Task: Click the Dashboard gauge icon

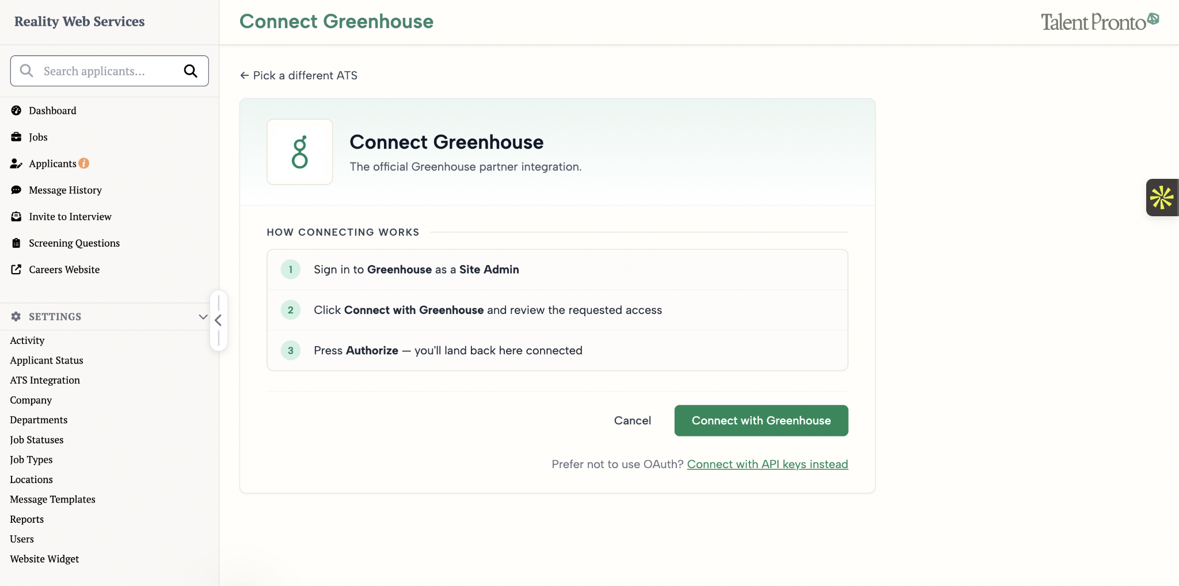Action: (16, 110)
